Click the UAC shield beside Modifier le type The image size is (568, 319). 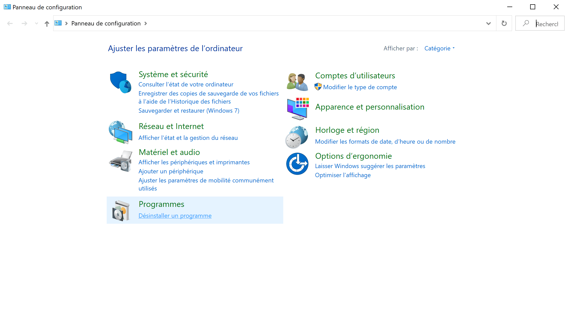[318, 87]
